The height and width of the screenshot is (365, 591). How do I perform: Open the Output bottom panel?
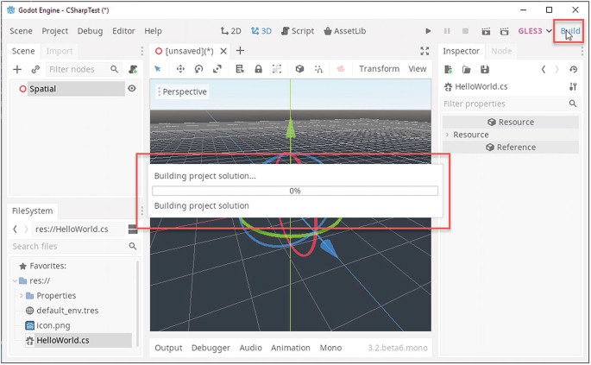pyautogui.click(x=168, y=348)
